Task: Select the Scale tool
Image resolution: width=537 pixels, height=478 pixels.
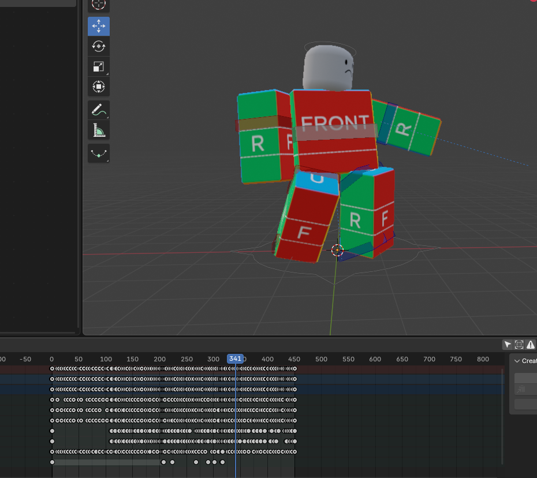Action: [x=99, y=66]
